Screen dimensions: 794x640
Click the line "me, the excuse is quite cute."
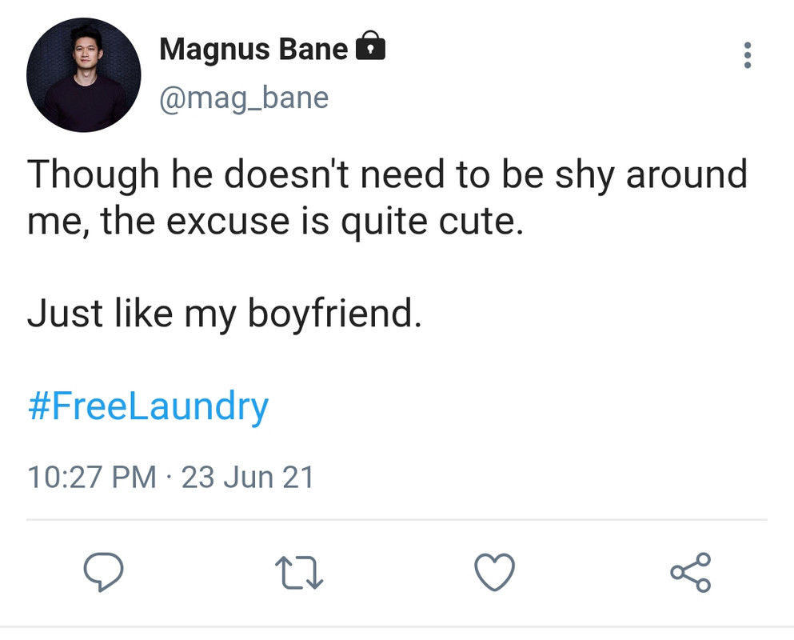tap(275, 220)
